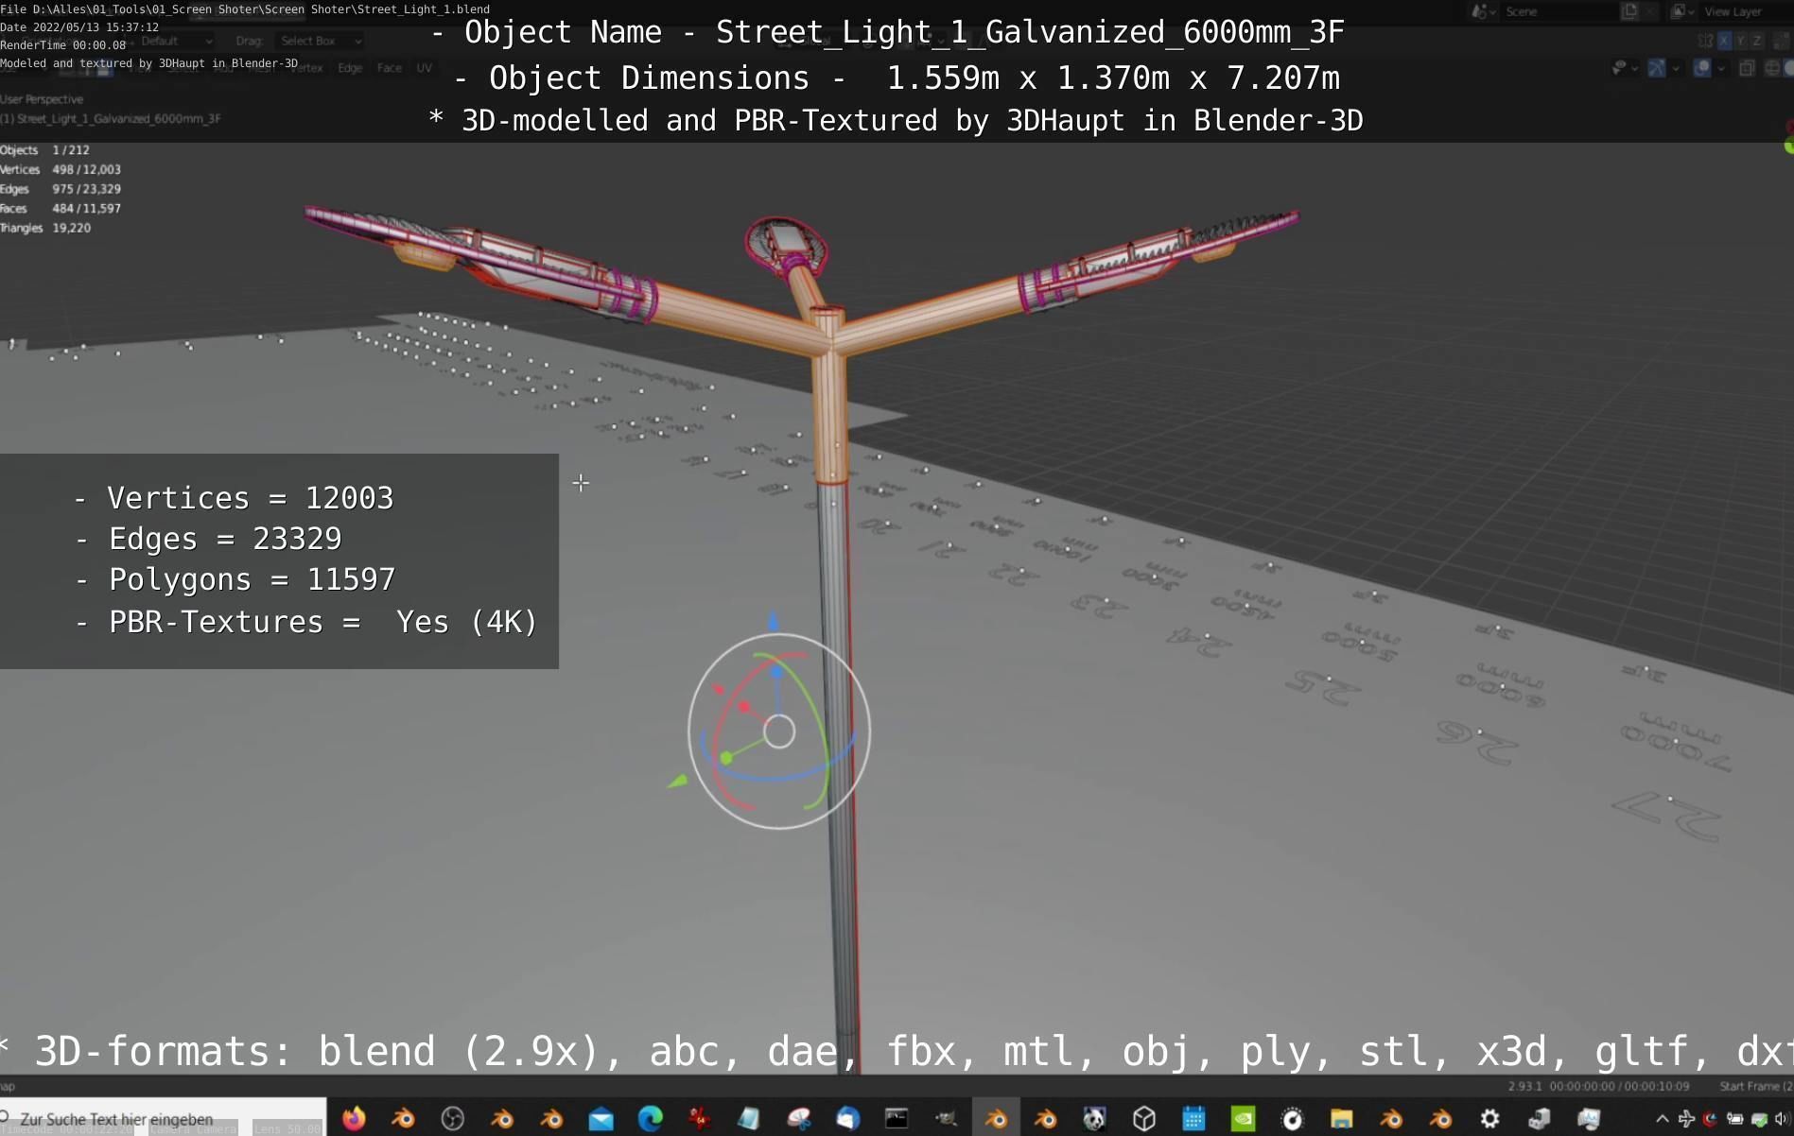Open the volume control tray icon
Screen dimensions: 1794x1136
(1783, 1119)
